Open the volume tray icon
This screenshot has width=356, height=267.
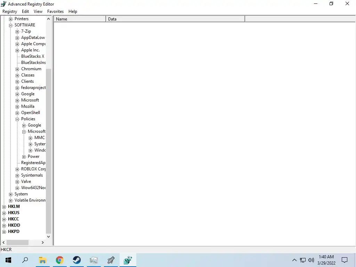point(311,260)
